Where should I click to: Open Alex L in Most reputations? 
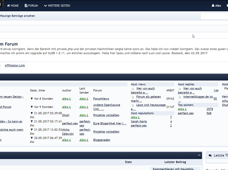135,117
